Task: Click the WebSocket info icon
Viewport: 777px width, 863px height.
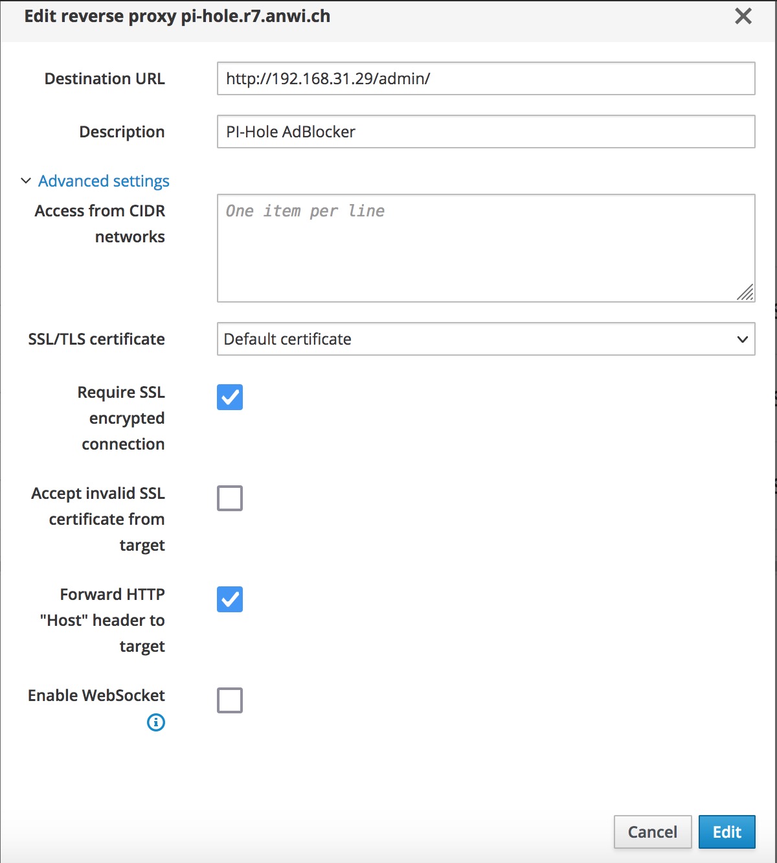Action: pos(156,722)
